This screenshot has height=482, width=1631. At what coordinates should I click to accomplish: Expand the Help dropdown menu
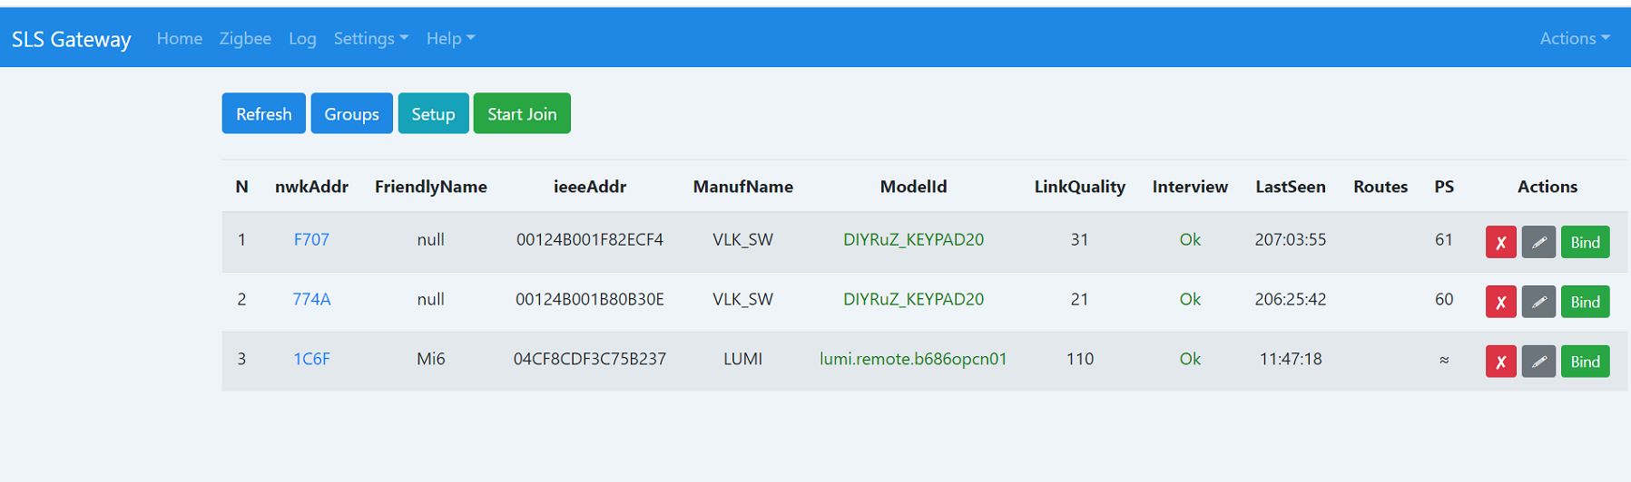pos(450,38)
